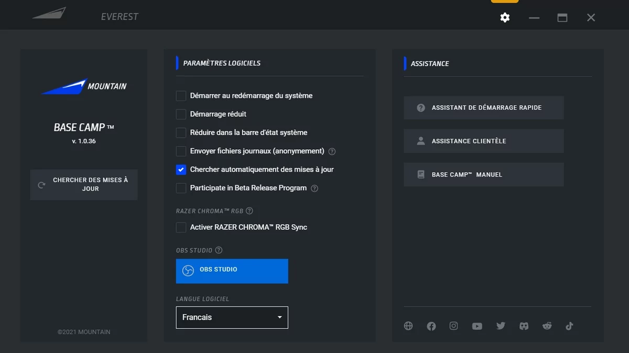This screenshot has height=353, width=629.
Task: Open the TikTok icon
Action: [x=570, y=326]
